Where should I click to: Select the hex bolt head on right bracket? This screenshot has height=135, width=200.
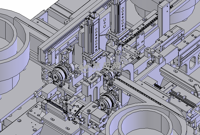pyautogui.click(x=152, y=51)
